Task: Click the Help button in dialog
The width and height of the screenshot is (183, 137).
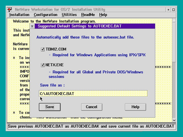Action: point(135,107)
